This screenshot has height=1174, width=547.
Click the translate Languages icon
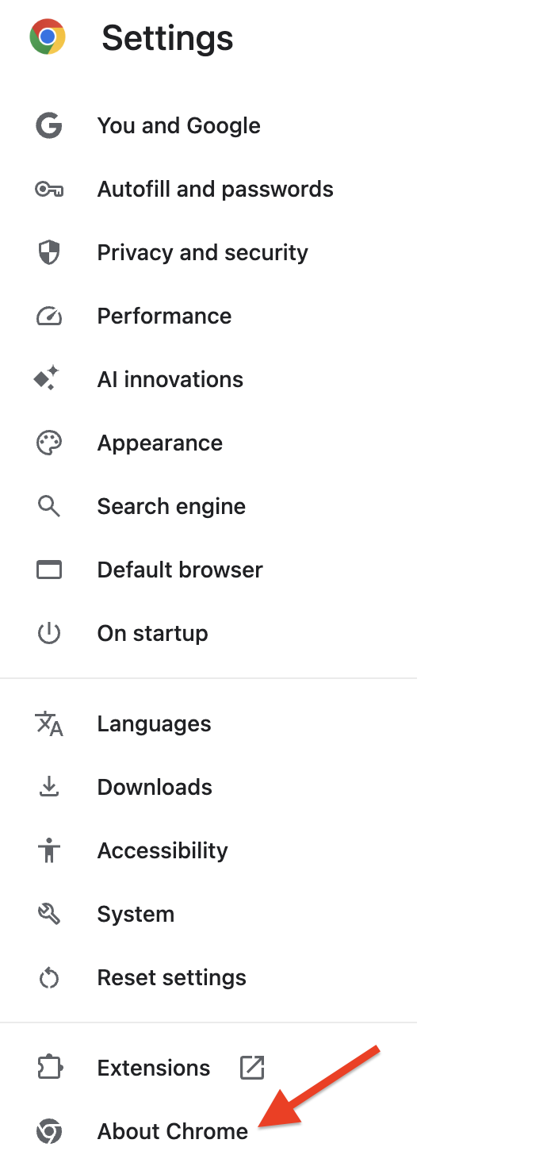tap(49, 723)
